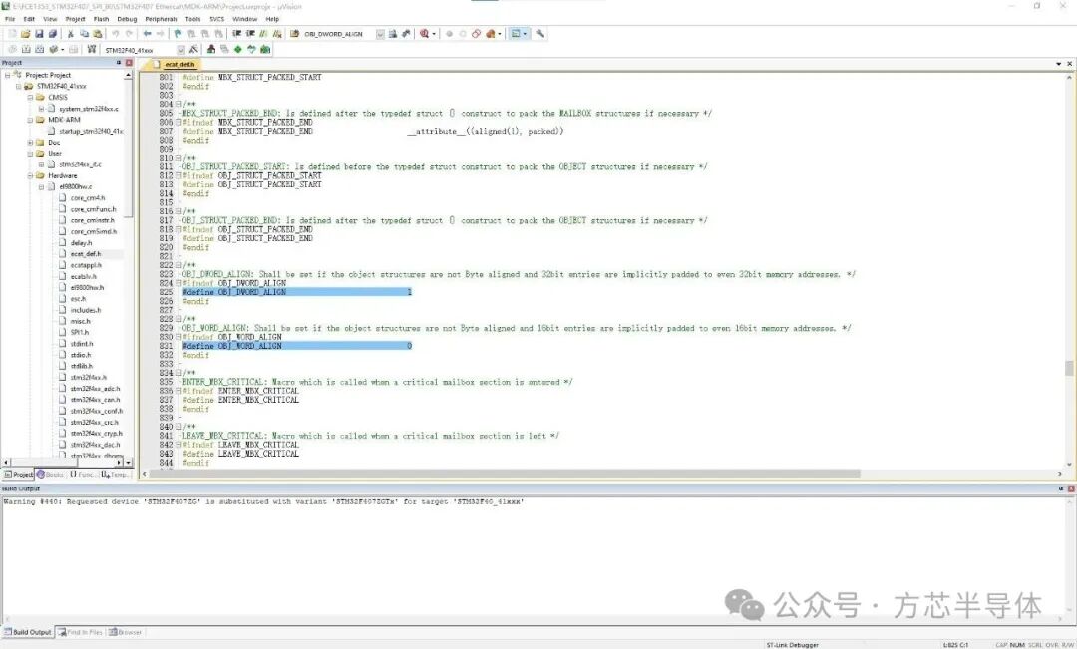The image size is (1077, 649).
Task: Click the editor vertical scrollbar thumb
Action: pos(1069,368)
